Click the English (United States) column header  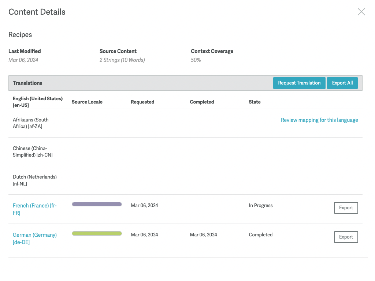37,102
